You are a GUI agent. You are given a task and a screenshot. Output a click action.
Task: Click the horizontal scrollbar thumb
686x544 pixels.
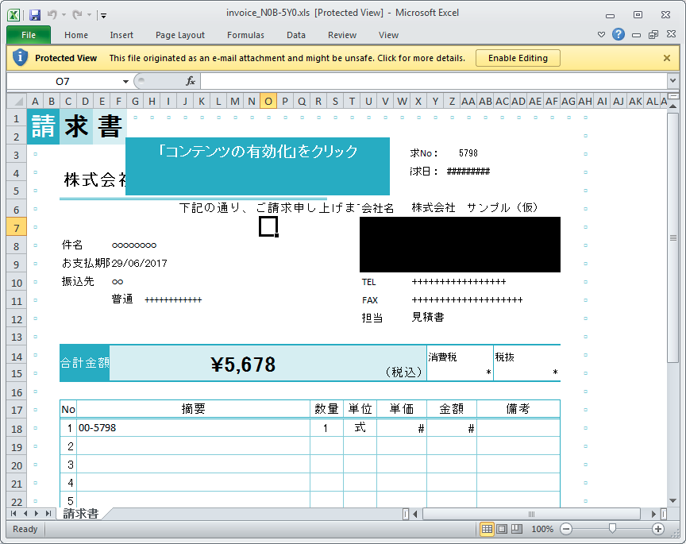coord(531,514)
